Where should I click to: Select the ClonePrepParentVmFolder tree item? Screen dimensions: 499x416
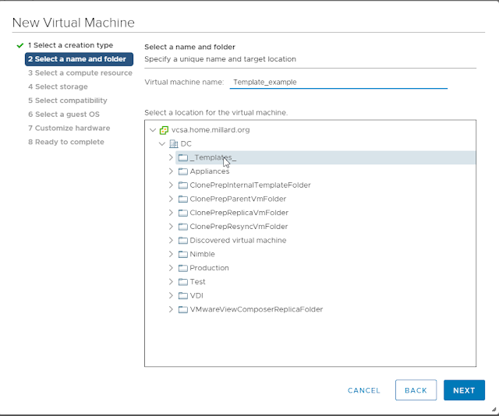[x=239, y=199]
